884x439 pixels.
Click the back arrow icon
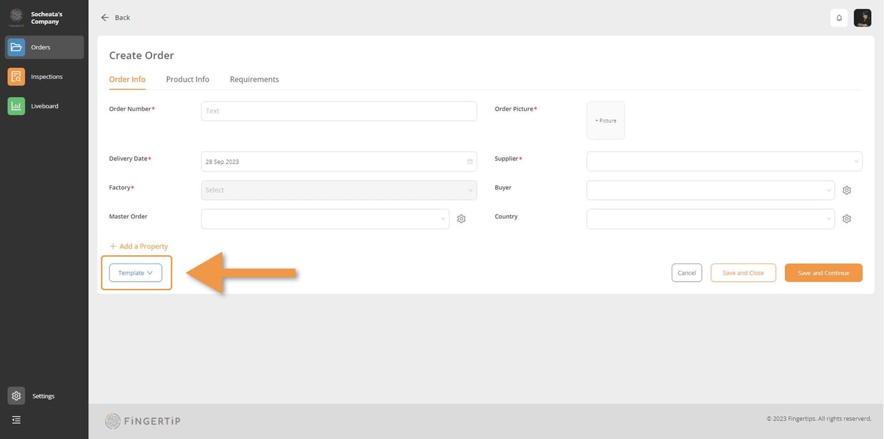pos(105,17)
